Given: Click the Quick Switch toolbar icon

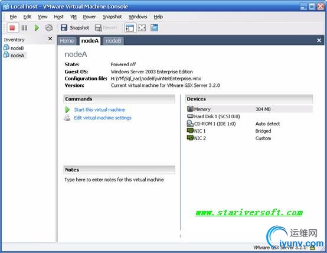Looking at the screenshot, I should [154, 28].
